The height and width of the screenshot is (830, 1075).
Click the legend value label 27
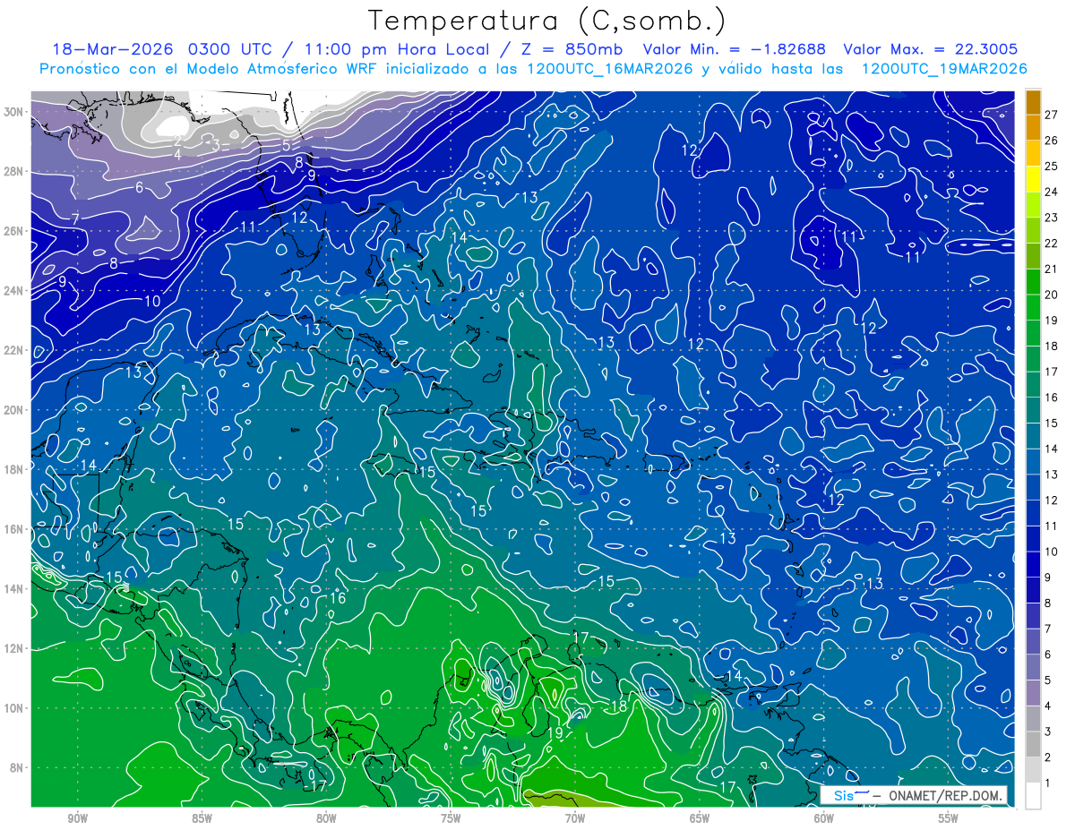tap(1051, 115)
